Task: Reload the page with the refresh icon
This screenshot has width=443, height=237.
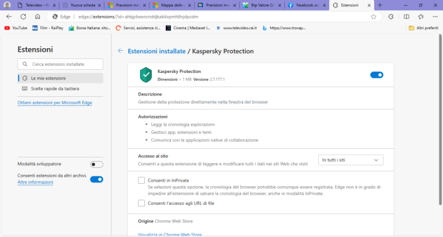Action: tap(23, 16)
